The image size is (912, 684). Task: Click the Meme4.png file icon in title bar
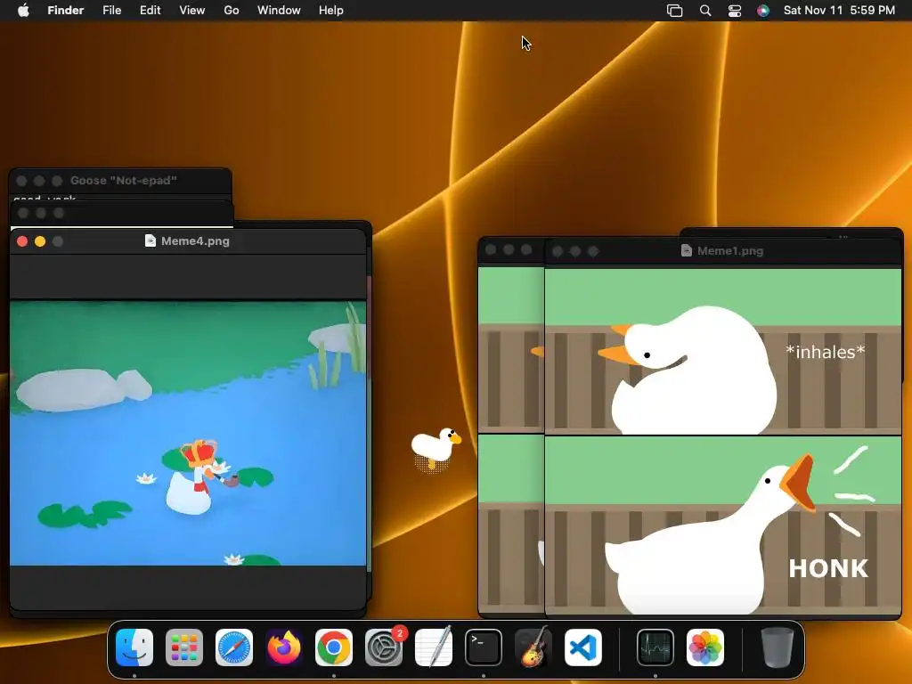pos(150,240)
